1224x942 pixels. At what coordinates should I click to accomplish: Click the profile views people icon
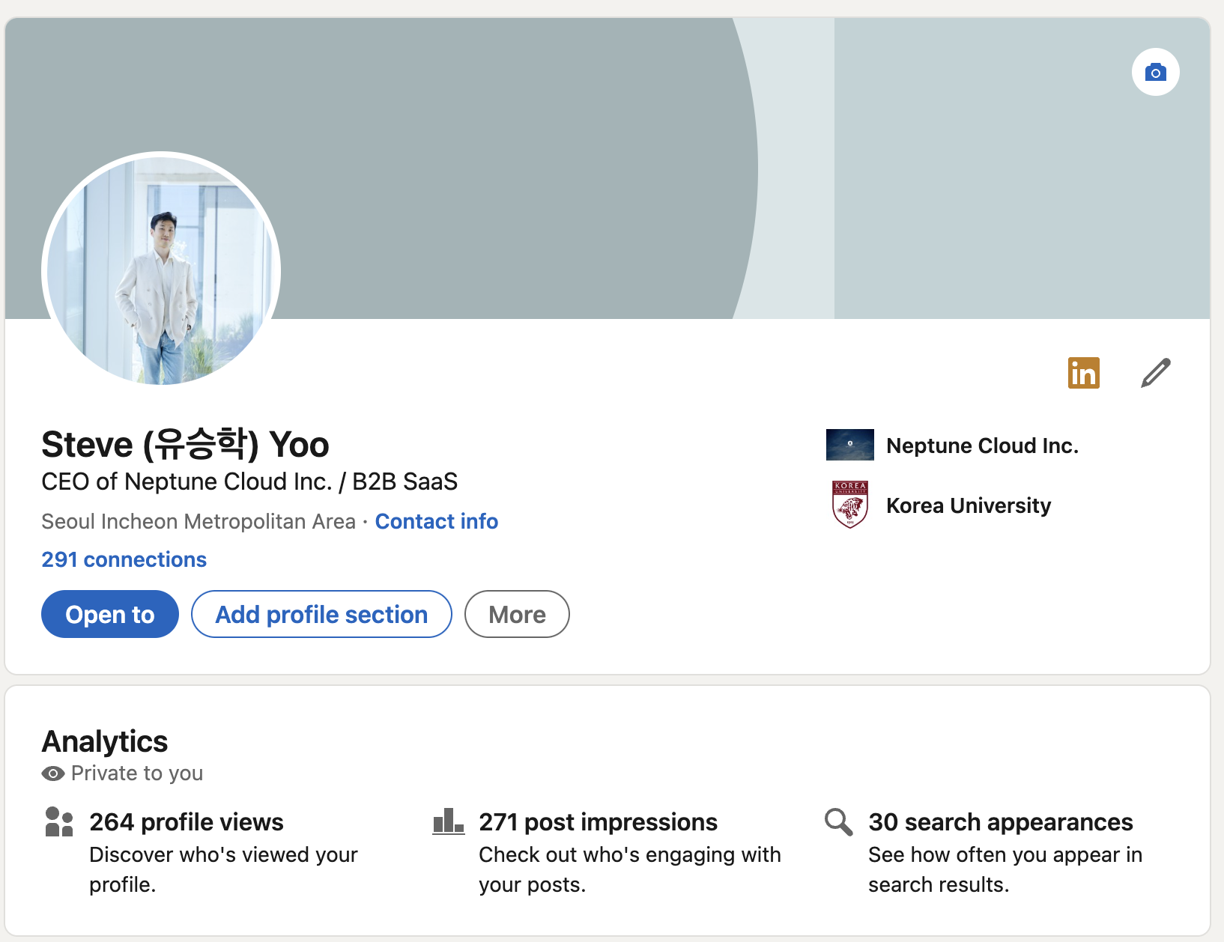(59, 821)
